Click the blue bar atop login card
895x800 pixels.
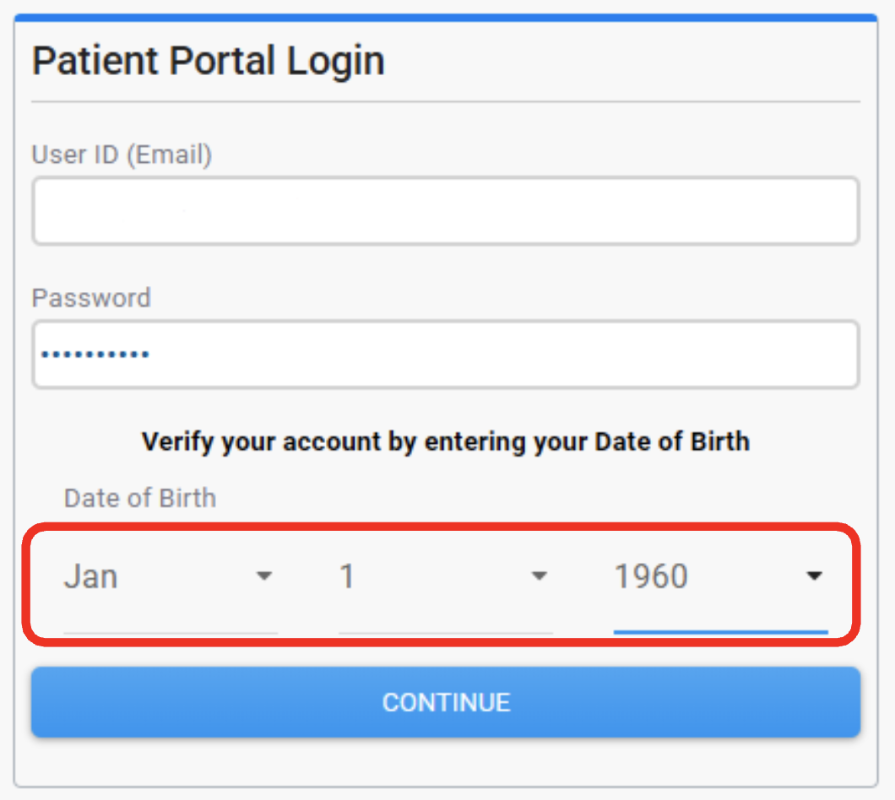446,18
